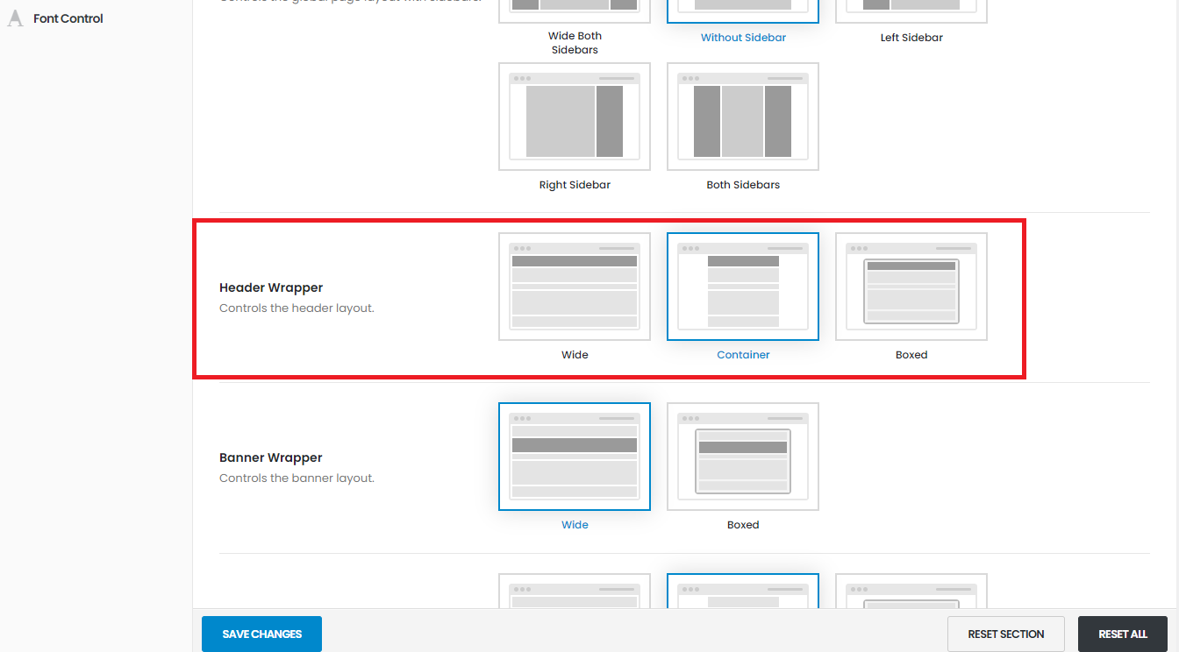Click the 'Wide Both Sidebars' label
The width and height of the screenshot is (1179, 652).
(575, 43)
